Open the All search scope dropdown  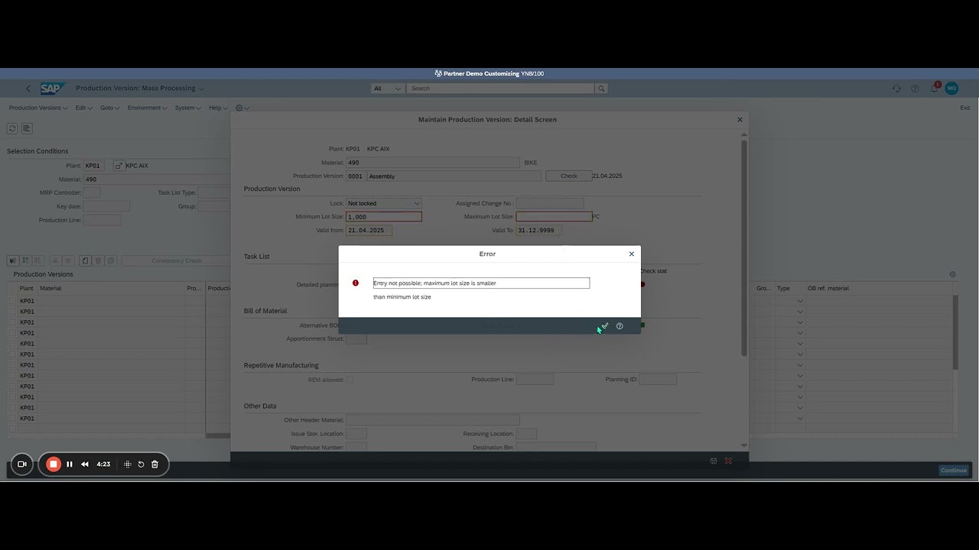387,89
